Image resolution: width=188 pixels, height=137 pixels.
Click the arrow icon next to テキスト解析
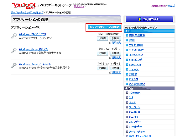point(127,50)
